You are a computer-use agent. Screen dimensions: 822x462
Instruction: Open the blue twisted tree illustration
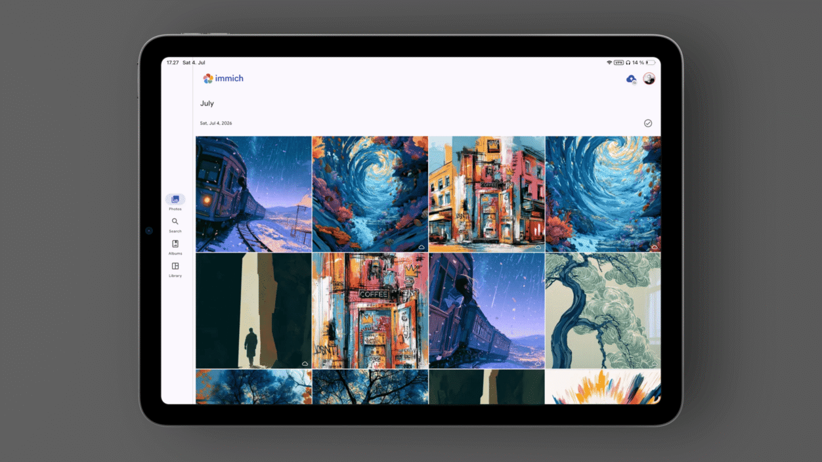point(603,311)
